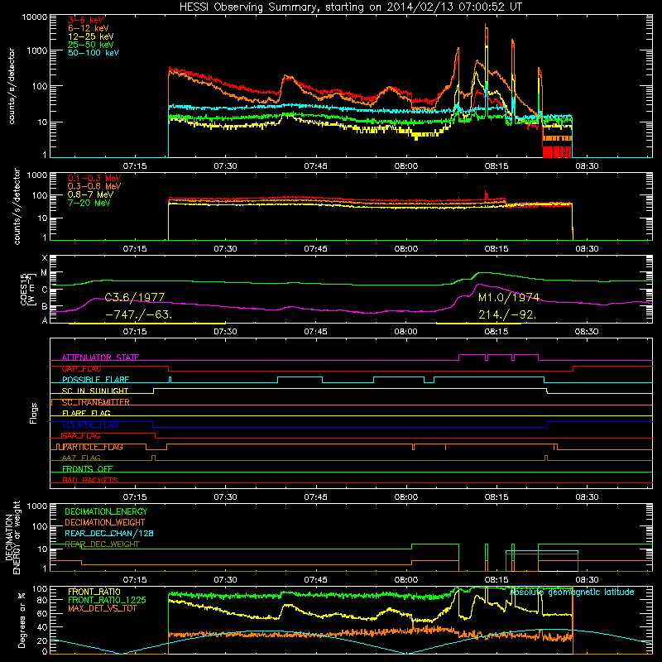Screen dimensions: 662x662
Task: Click the 7-20 MeV legend entry
Action: [x=89, y=203]
